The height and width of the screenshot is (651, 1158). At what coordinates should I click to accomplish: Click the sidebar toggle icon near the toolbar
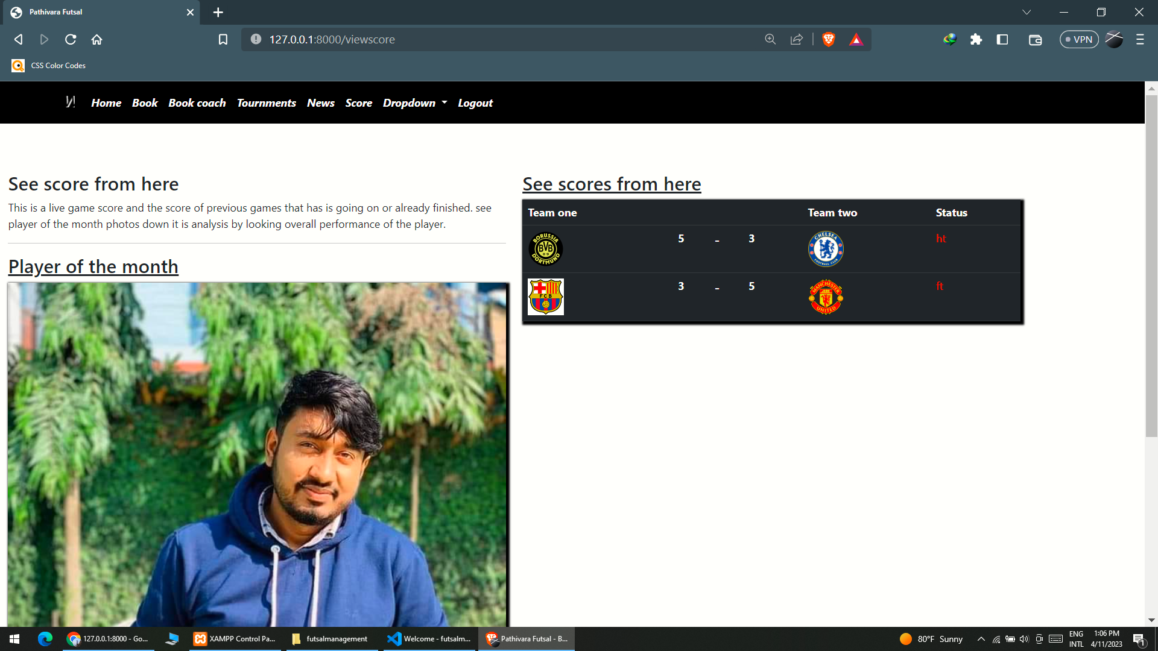1003,39
